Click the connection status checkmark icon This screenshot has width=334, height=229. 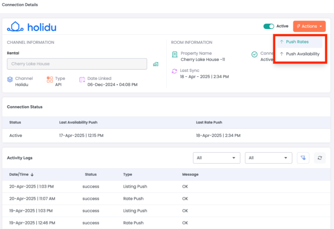254,54
